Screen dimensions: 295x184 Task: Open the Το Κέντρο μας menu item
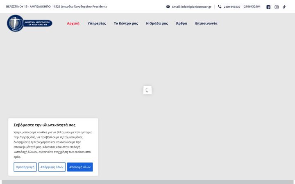(x=126, y=23)
